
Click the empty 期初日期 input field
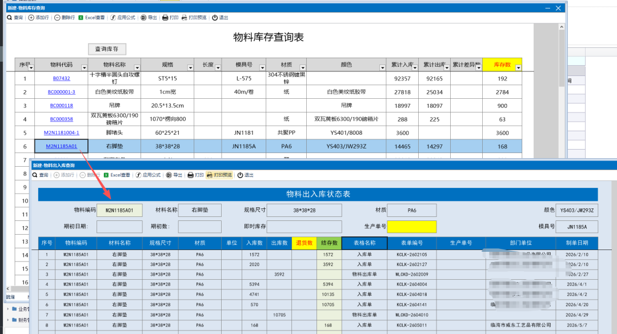tap(119, 227)
